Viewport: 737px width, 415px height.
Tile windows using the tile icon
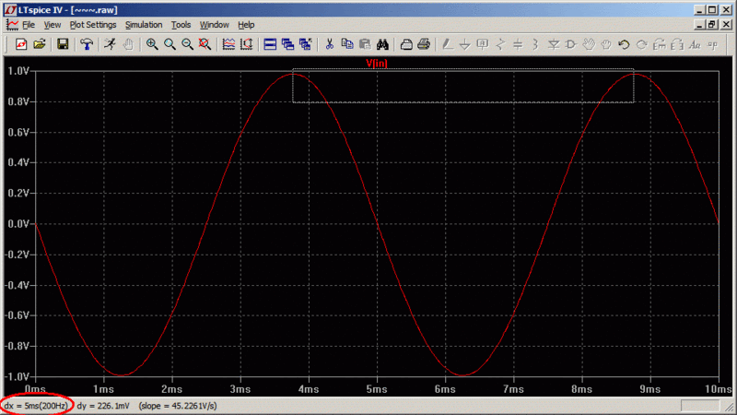click(270, 43)
